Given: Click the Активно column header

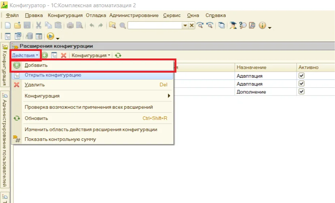Looking at the screenshot, I should pos(308,68).
